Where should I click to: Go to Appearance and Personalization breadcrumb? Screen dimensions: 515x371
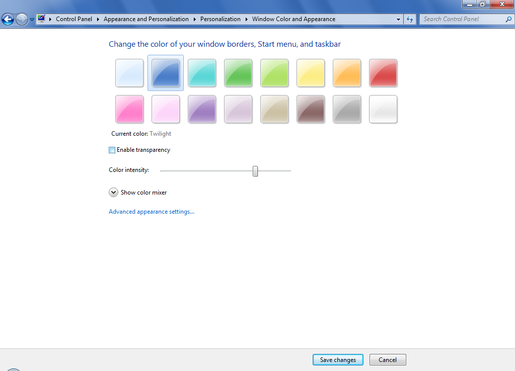click(146, 19)
